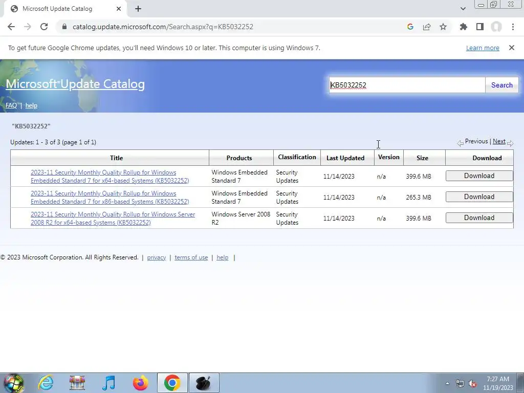
Task: Open the FAQ link
Action: (11, 105)
